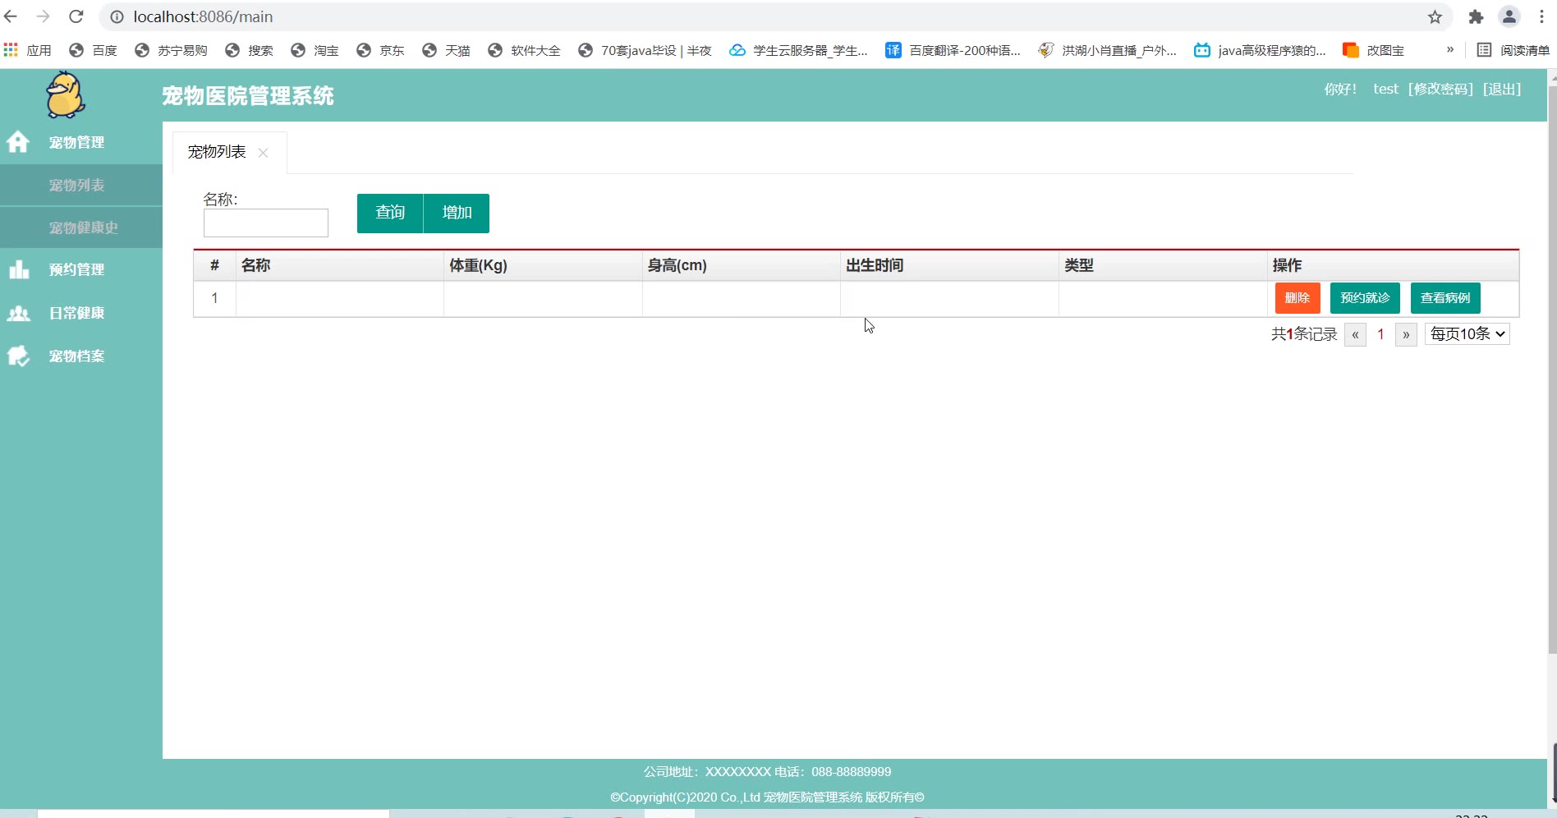Click the username test in header
Screen dimensions: 1557x818
(x=1385, y=89)
